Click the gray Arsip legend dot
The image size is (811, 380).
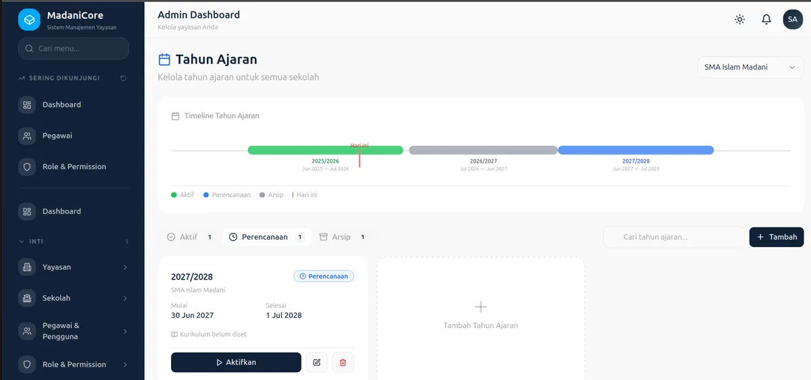[x=262, y=195]
